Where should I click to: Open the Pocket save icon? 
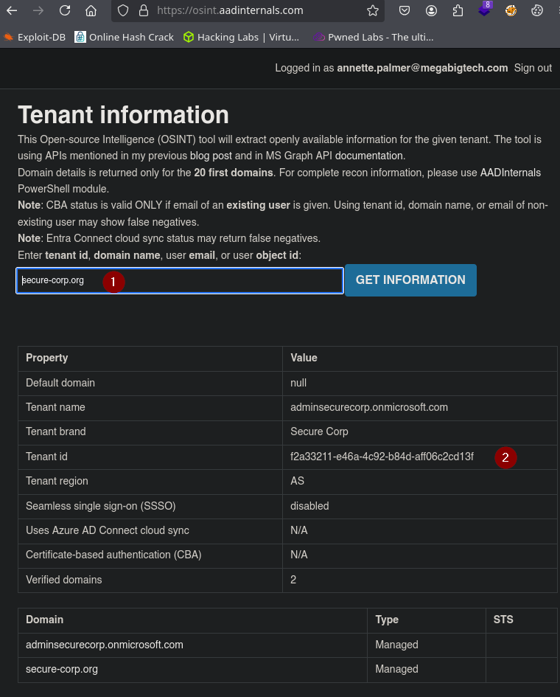point(405,11)
